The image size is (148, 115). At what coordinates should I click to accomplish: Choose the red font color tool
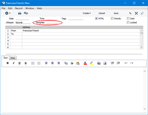pos(85,63)
